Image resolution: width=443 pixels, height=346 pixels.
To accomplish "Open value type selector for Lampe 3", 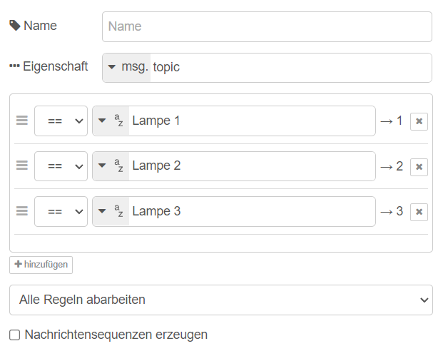I will (x=111, y=211).
